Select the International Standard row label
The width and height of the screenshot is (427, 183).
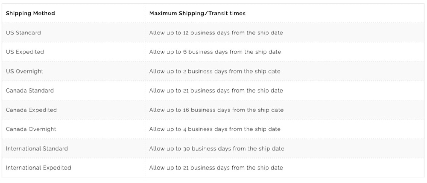tap(37, 148)
